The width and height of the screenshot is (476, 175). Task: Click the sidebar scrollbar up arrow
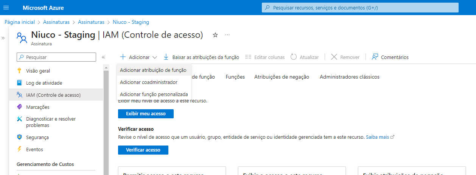pos(106,68)
